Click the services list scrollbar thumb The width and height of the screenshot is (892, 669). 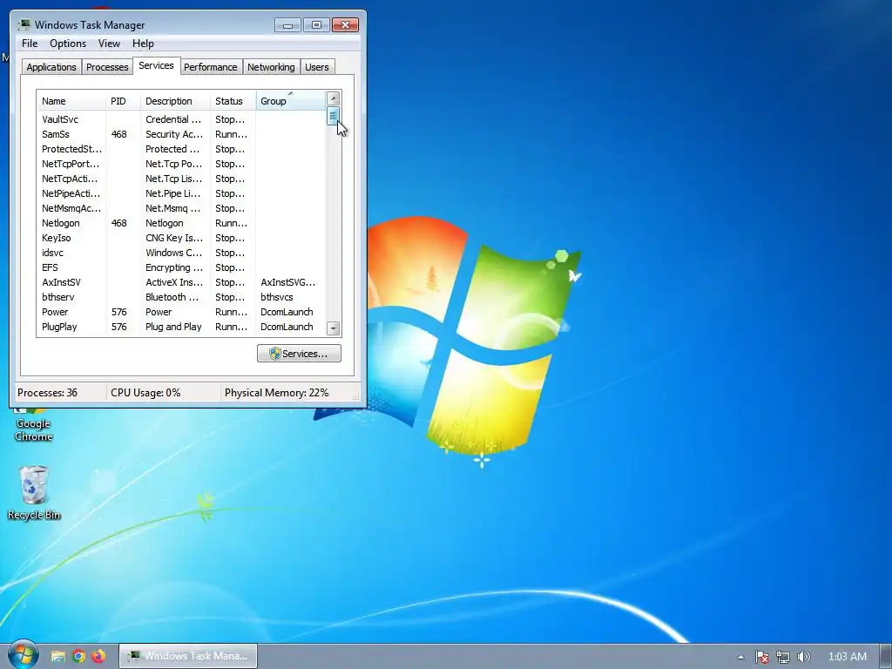334,116
